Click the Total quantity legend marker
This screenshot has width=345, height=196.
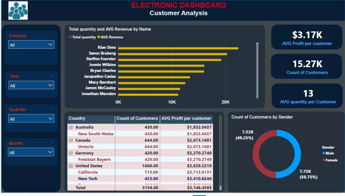[x=70, y=37]
